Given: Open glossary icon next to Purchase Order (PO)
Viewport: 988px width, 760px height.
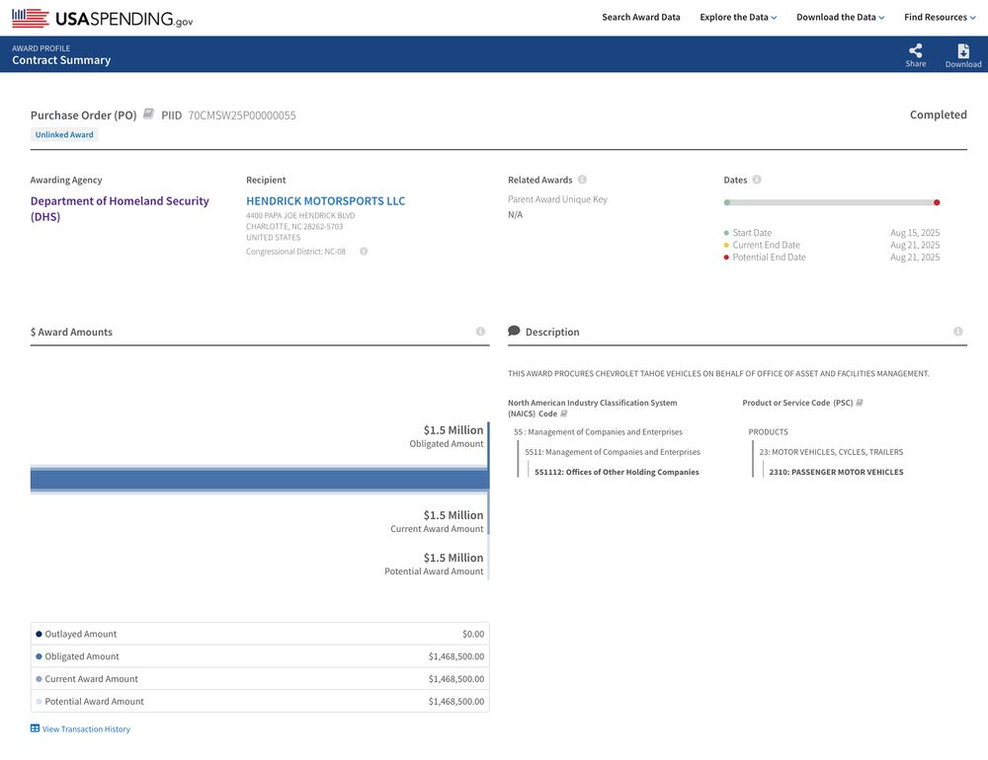Looking at the screenshot, I should coord(149,114).
